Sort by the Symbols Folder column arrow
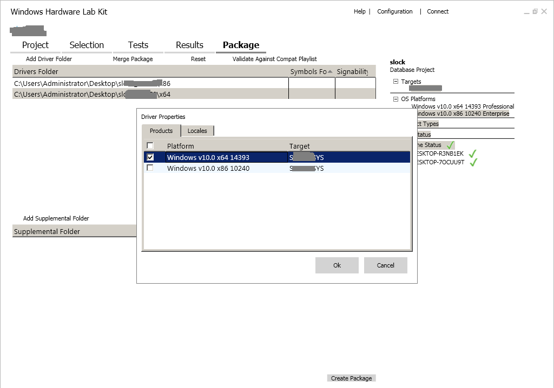 [x=330, y=71]
